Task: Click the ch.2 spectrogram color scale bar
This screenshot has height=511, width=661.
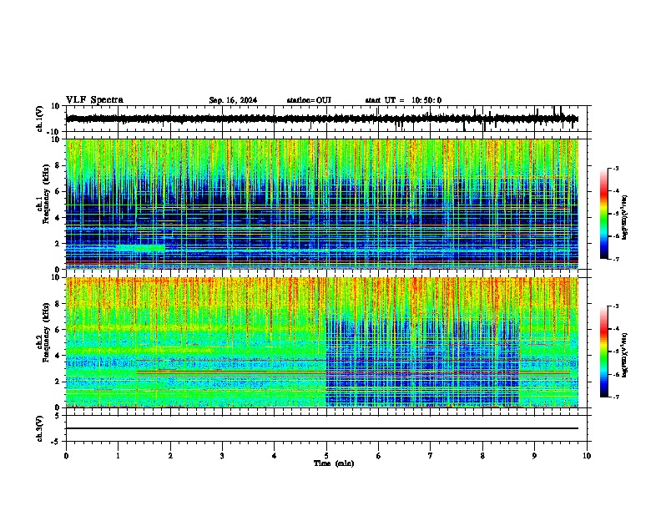Action: tap(604, 352)
